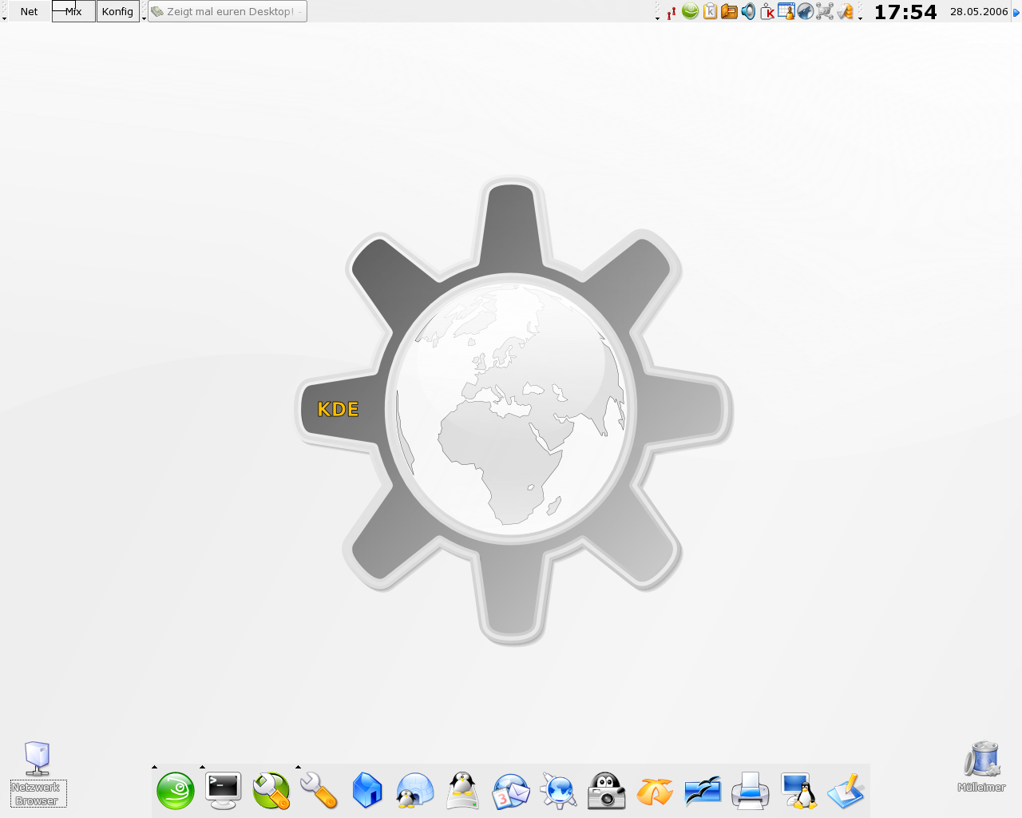
Task: Click the red network status tray icon
Action: pos(671,12)
